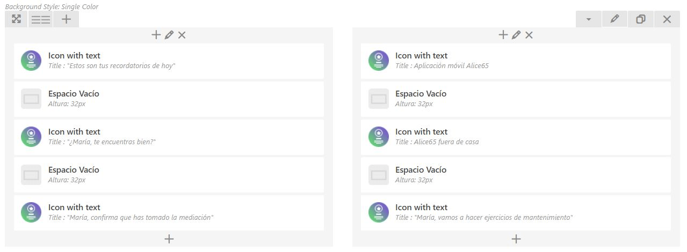Select the Aplicación móvil Alice65 element
The image size is (687, 252).
(516, 61)
